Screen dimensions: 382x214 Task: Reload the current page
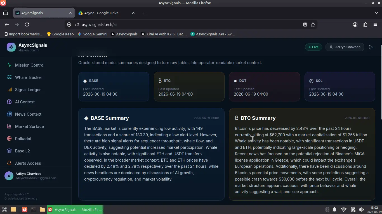[27, 25]
